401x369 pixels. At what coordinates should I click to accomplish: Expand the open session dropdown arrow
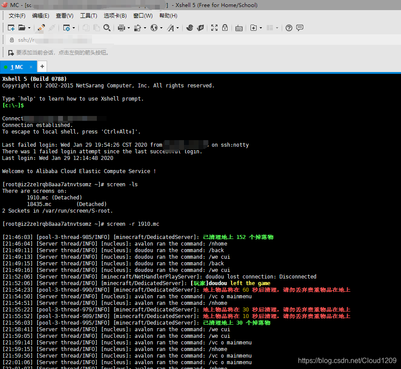29,28
